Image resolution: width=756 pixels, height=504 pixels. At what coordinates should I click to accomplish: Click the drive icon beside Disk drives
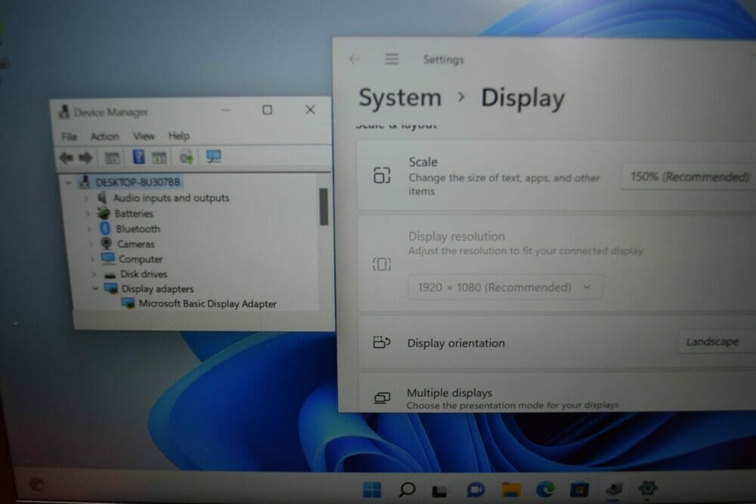[110, 274]
